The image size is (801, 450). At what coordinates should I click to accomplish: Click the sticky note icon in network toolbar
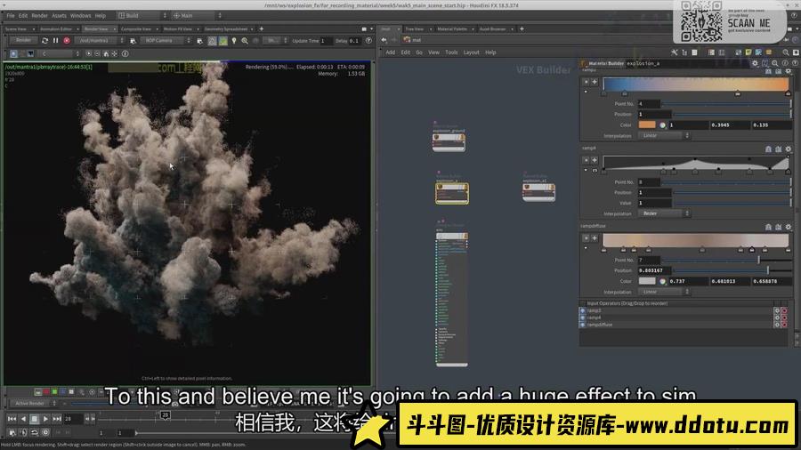748,52
